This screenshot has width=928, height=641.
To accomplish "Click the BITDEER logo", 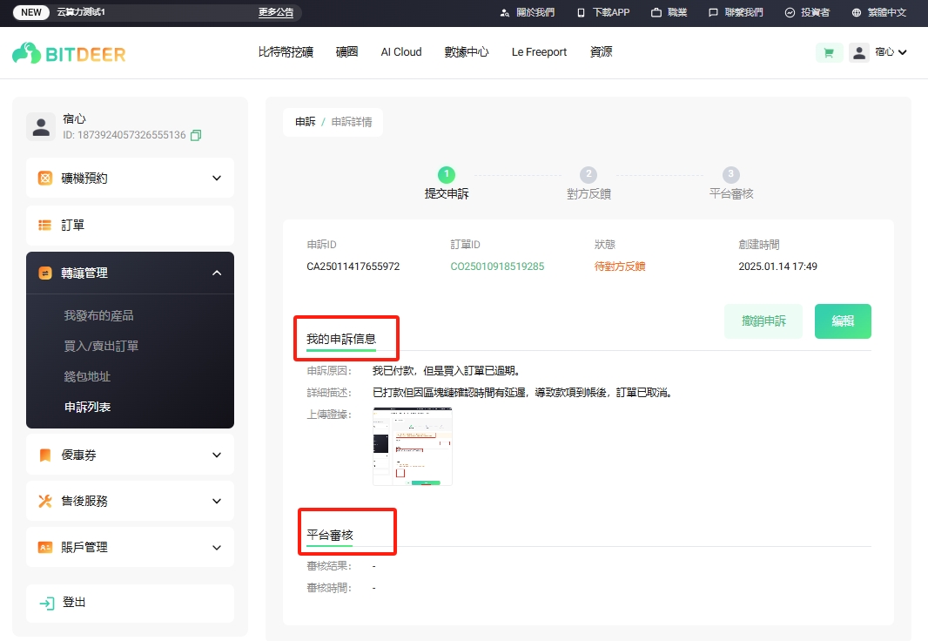I will click(x=69, y=53).
